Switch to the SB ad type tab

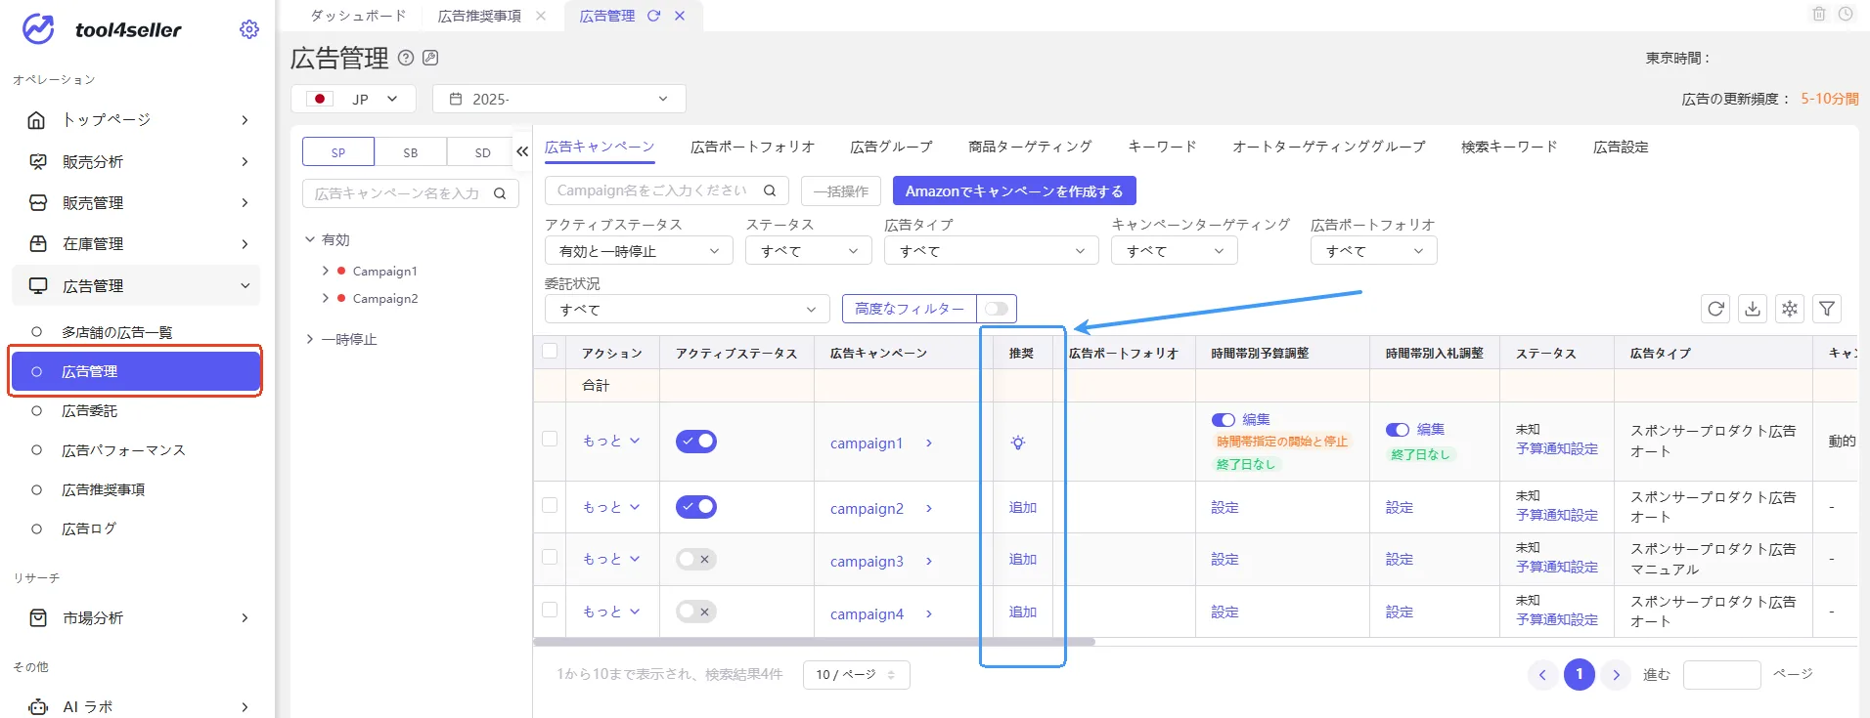click(411, 152)
